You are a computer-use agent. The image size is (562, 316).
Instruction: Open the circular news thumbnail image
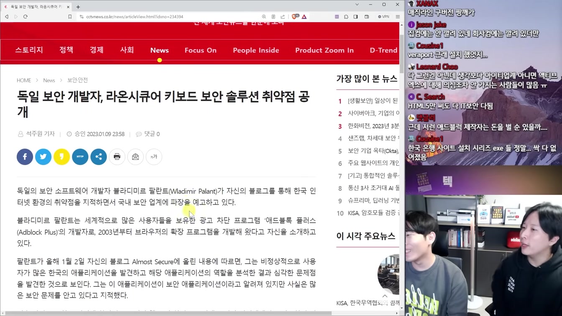388,274
